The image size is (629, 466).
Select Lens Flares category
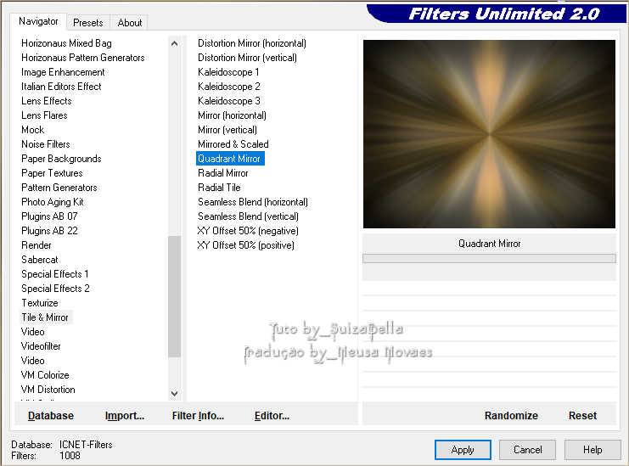44,115
